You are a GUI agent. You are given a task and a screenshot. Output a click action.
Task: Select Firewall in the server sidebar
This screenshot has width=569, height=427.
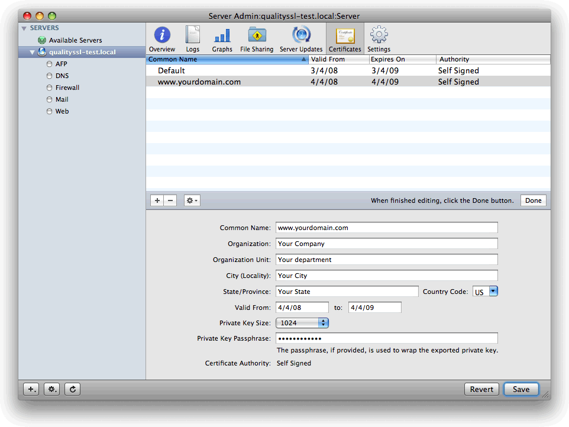(67, 88)
